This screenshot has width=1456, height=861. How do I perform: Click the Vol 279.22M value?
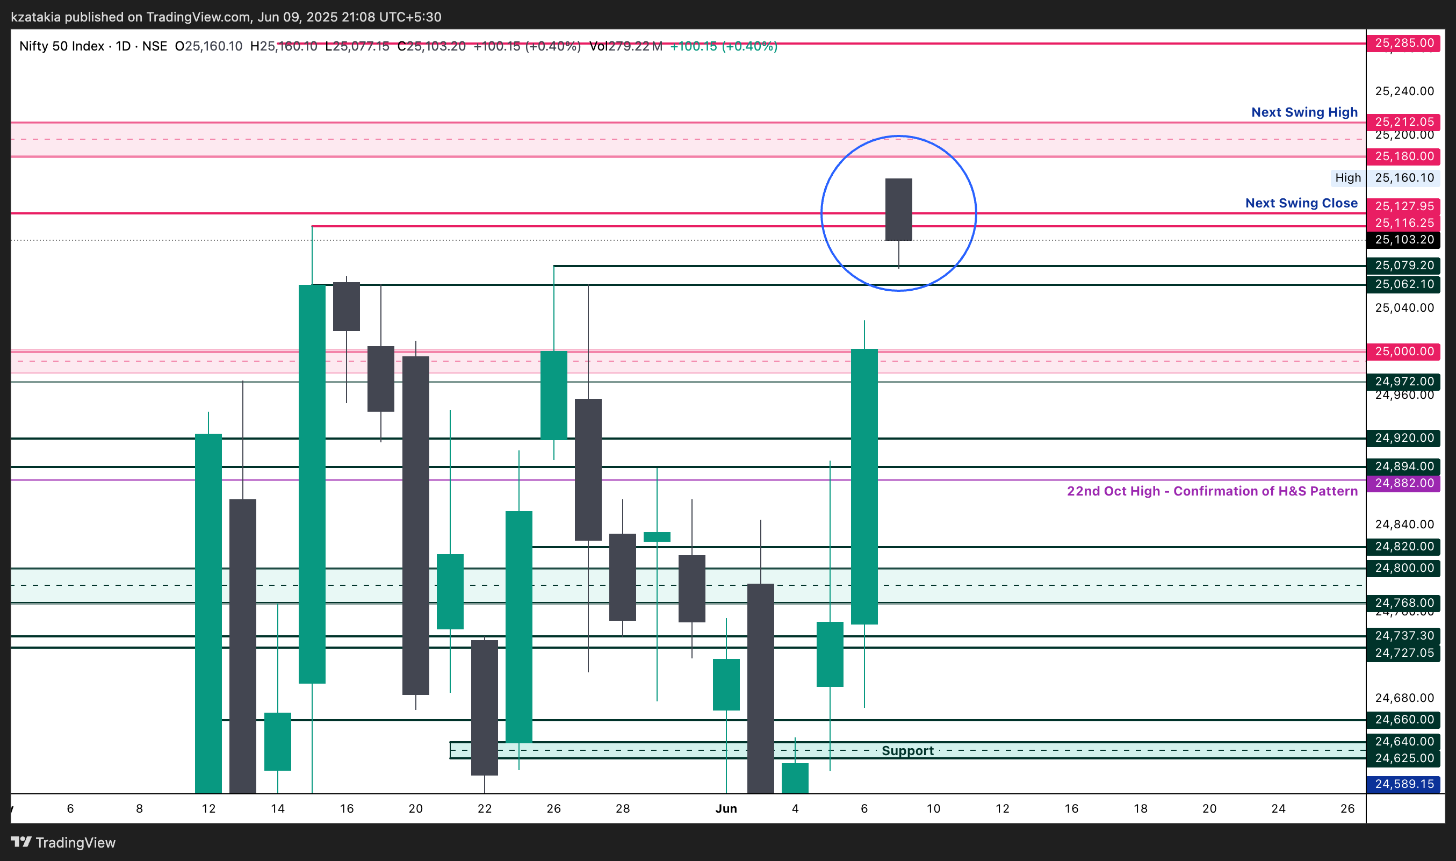[x=626, y=46]
